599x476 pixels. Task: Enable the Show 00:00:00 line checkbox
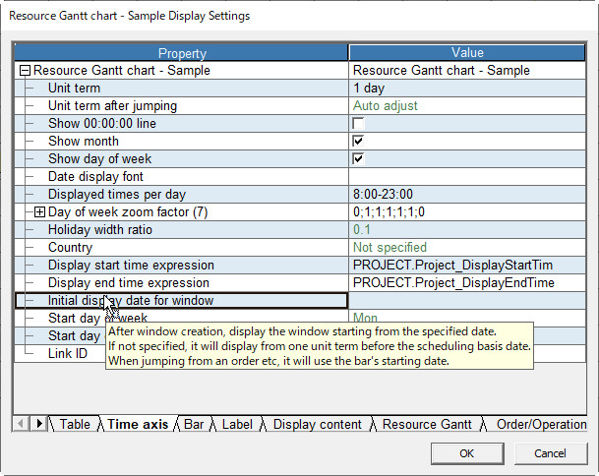tap(358, 124)
